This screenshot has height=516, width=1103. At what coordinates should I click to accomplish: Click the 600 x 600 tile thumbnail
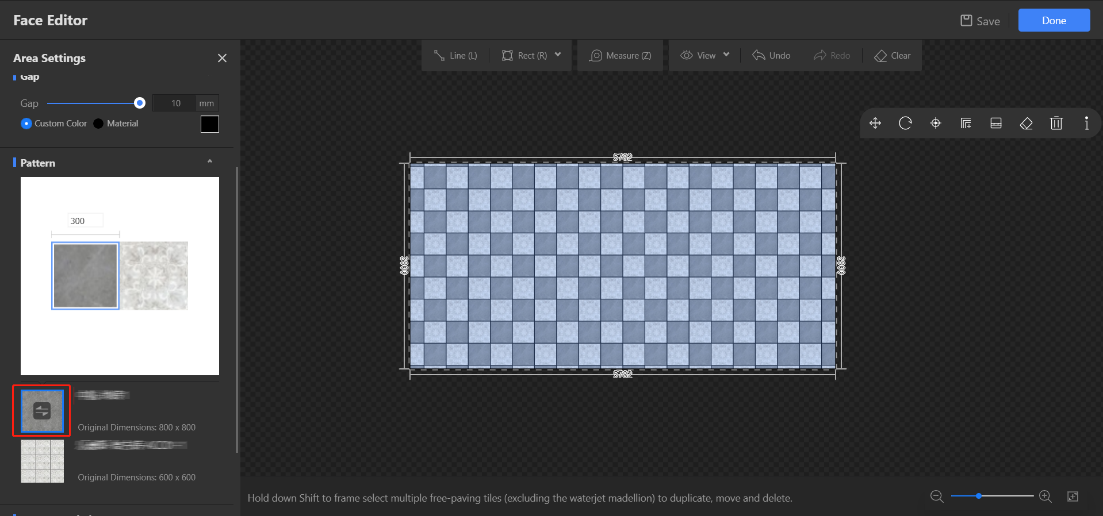[x=43, y=461]
